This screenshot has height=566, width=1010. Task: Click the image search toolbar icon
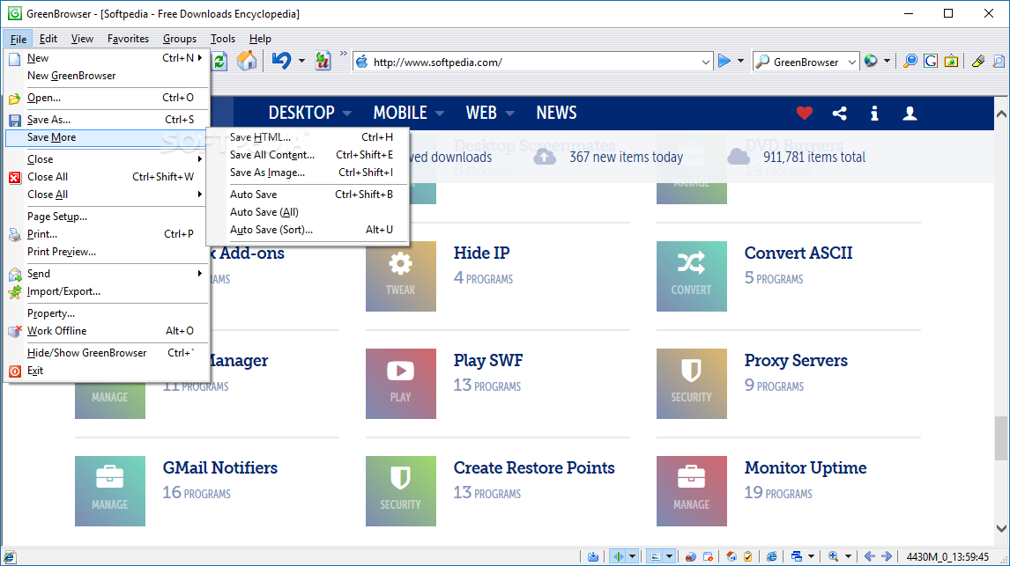click(951, 61)
